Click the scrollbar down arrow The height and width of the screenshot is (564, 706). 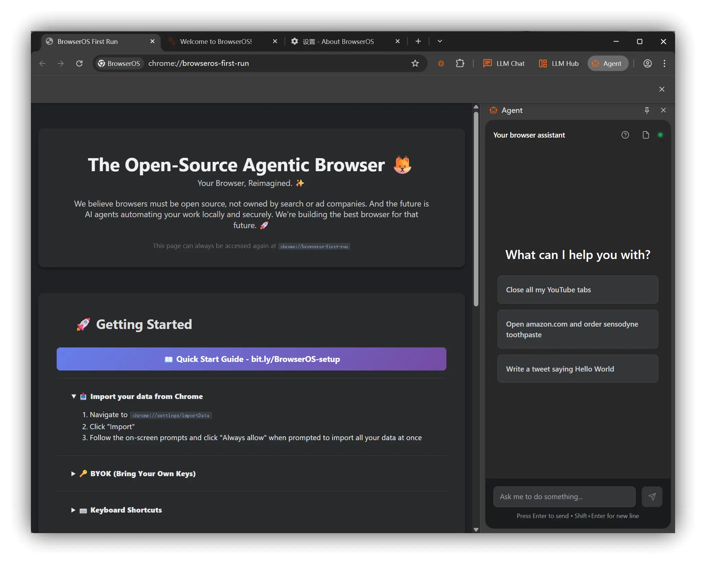[476, 529]
